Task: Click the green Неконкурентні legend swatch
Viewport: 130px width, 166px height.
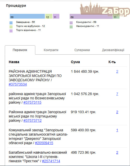Action: click(71, 27)
